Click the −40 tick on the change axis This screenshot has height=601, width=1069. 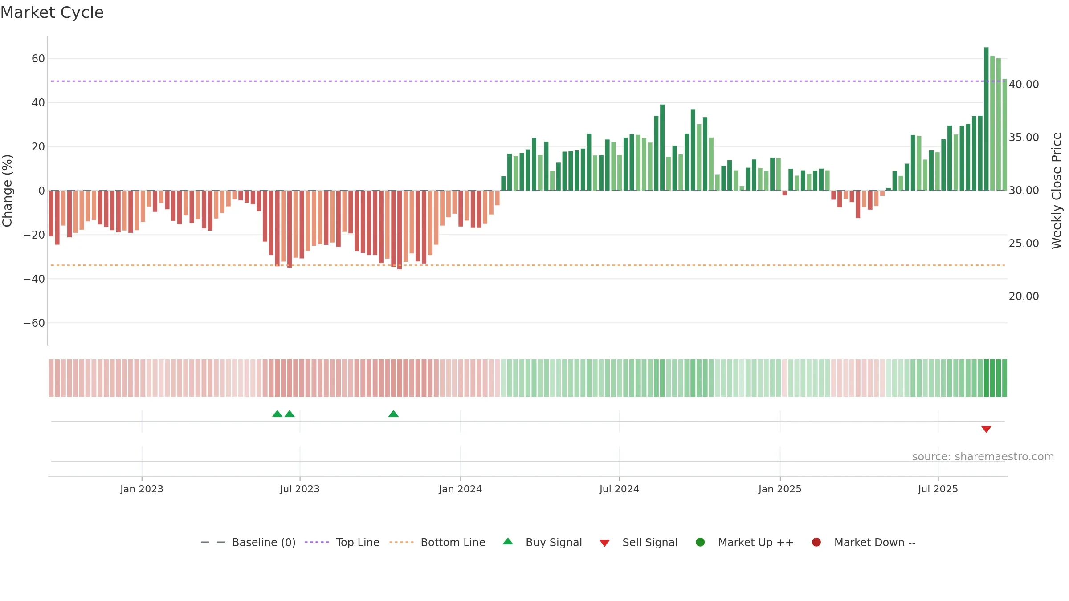(x=34, y=279)
